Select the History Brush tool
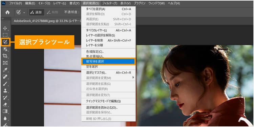 5,98
